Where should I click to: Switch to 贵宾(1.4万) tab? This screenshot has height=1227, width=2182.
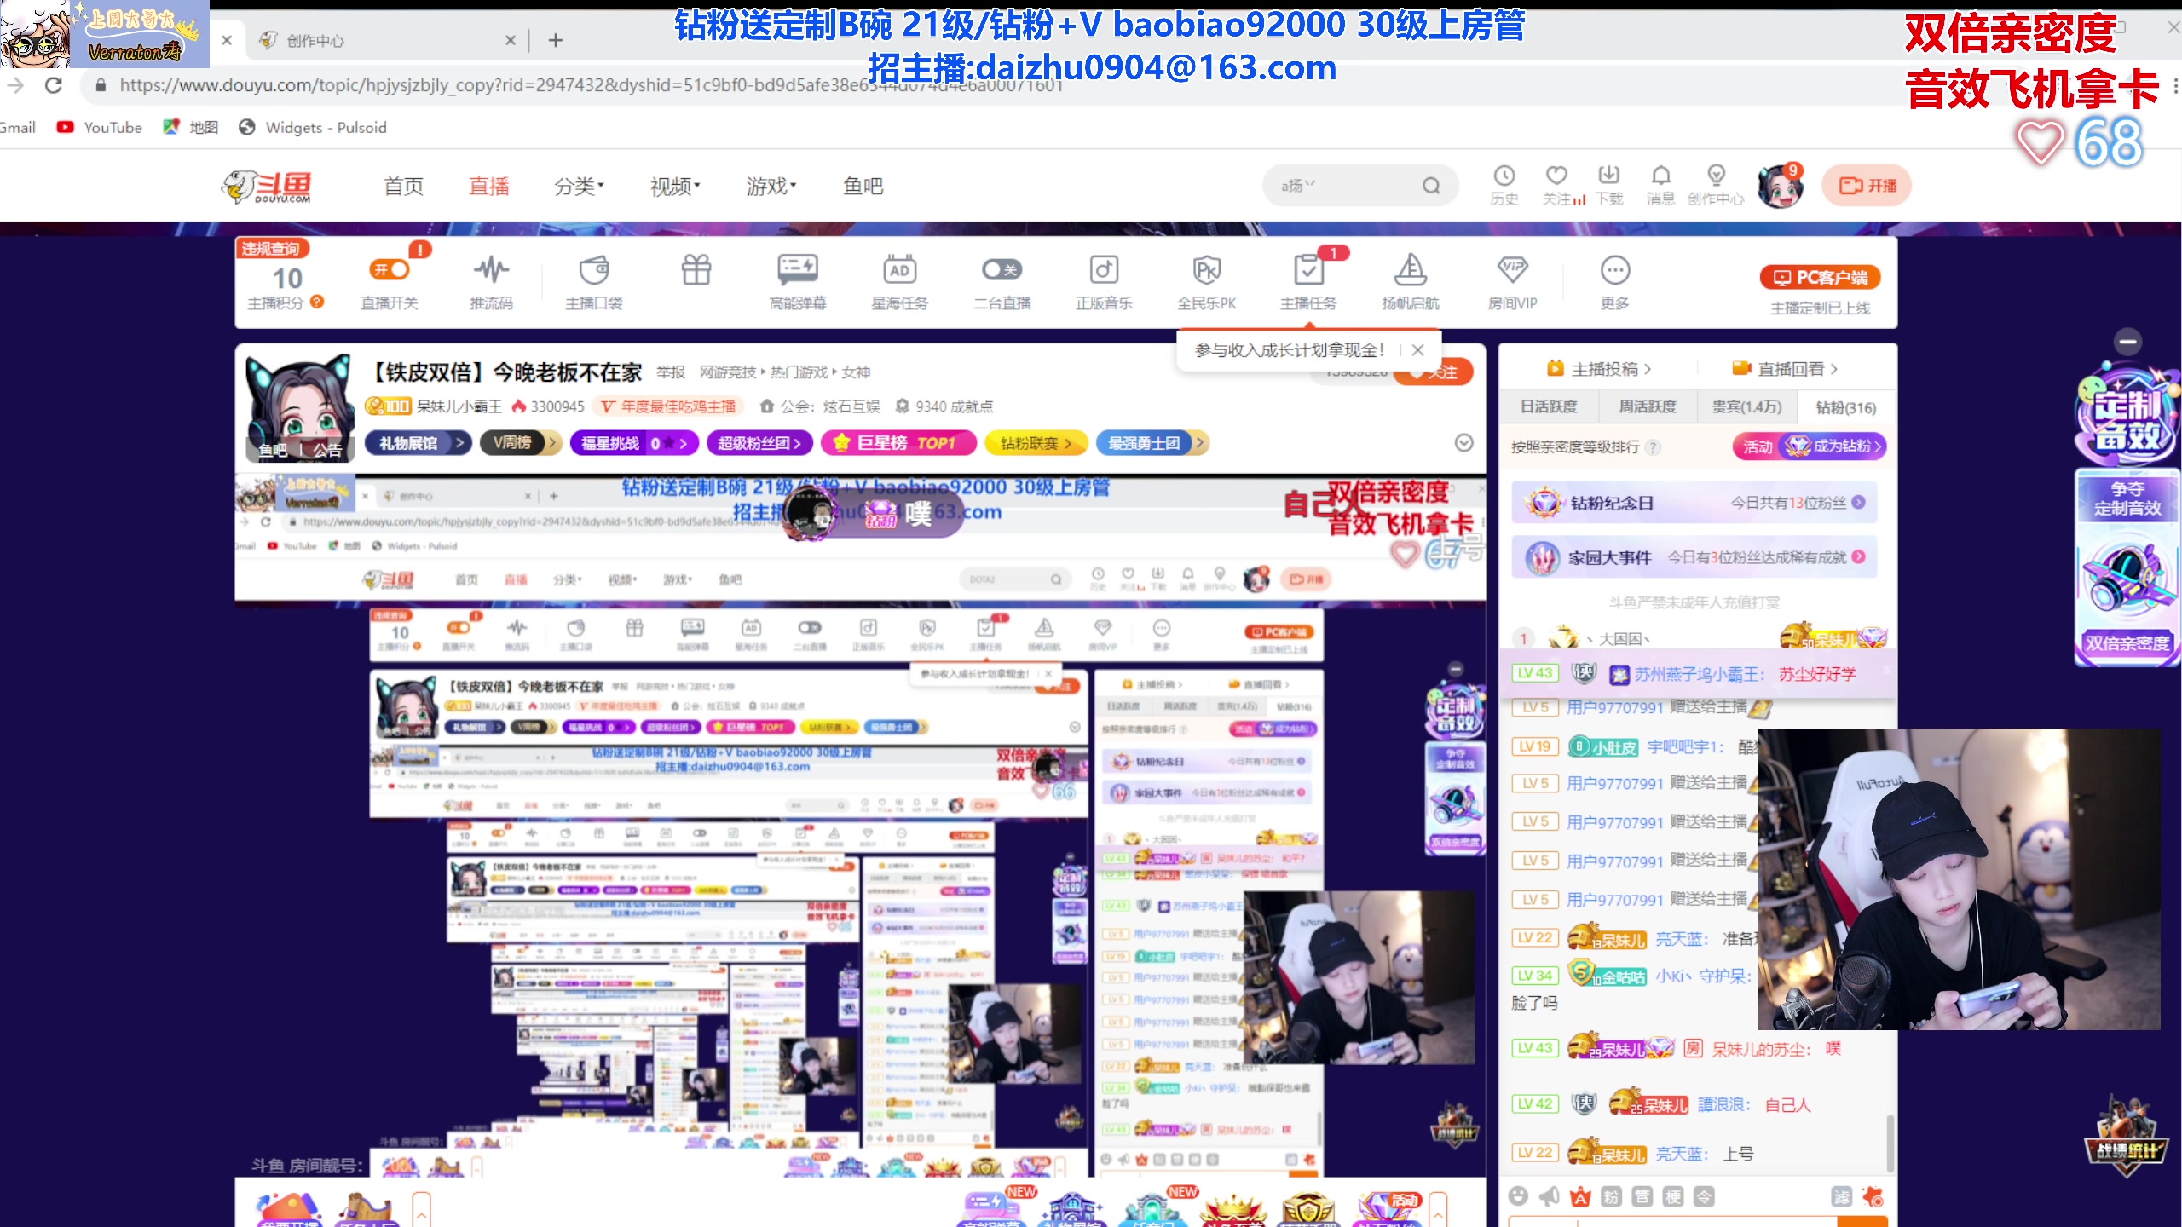coord(1747,407)
